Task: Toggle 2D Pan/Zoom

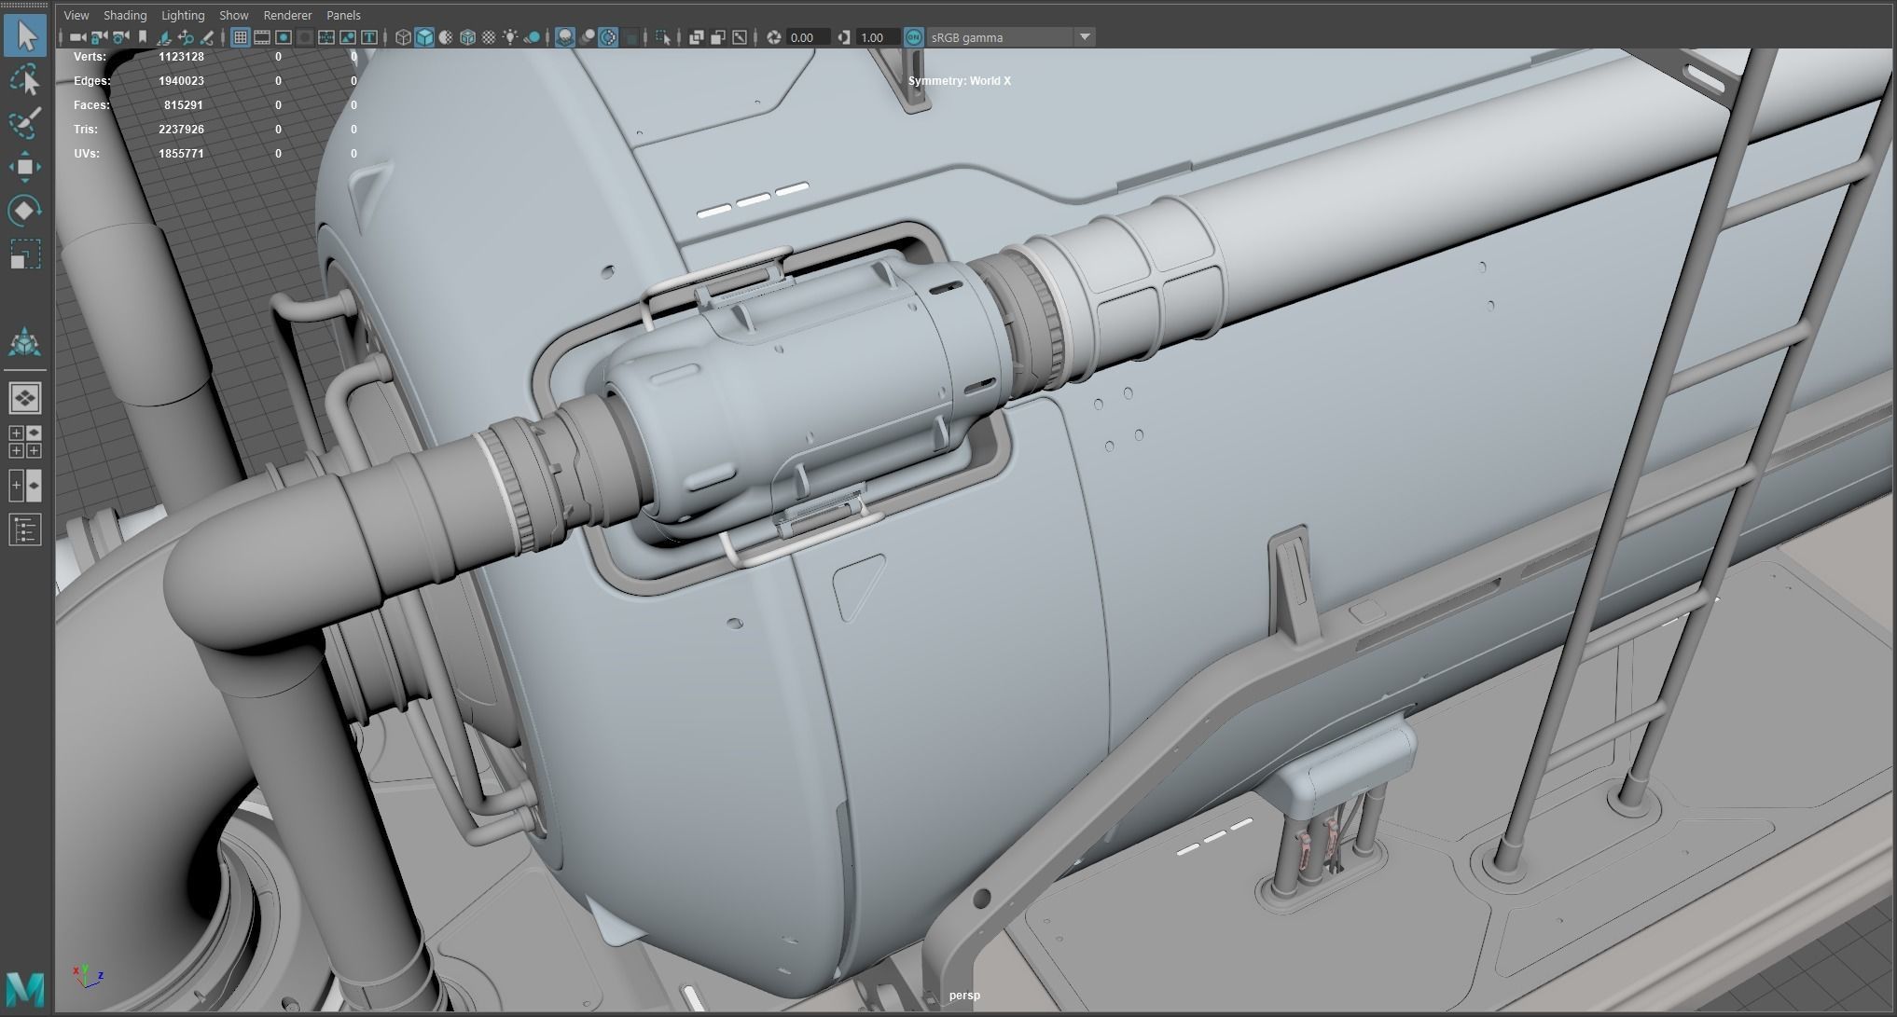Action: click(x=186, y=37)
